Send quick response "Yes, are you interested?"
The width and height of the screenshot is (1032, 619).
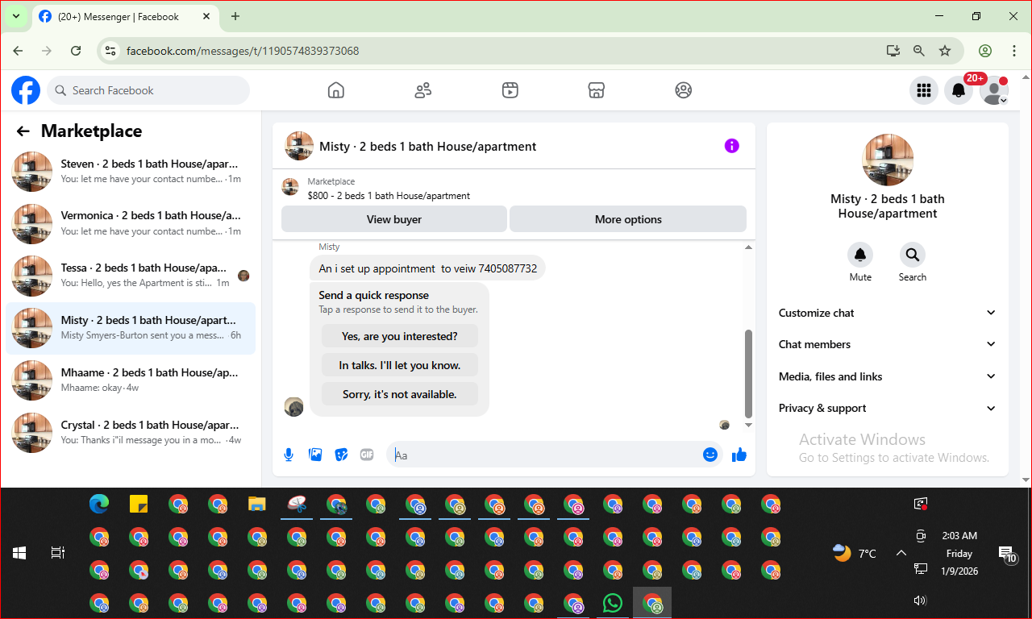(400, 336)
